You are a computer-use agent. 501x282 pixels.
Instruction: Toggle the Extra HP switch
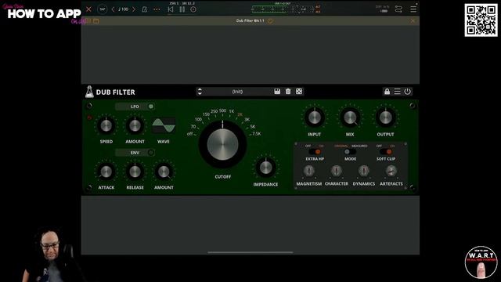[315, 152]
